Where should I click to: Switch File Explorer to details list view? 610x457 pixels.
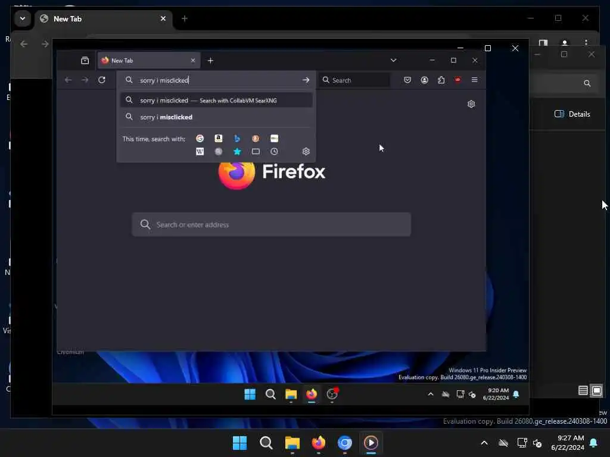pos(583,390)
